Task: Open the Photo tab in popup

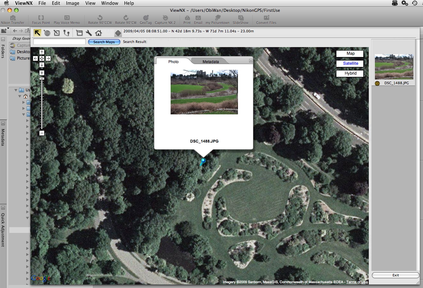Action: 173,62
